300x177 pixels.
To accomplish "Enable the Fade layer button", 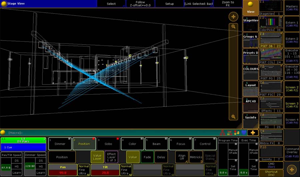I will 147,157.
